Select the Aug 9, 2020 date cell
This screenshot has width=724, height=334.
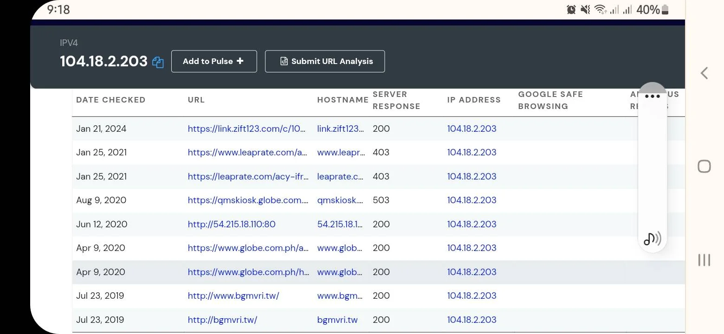tap(101, 200)
